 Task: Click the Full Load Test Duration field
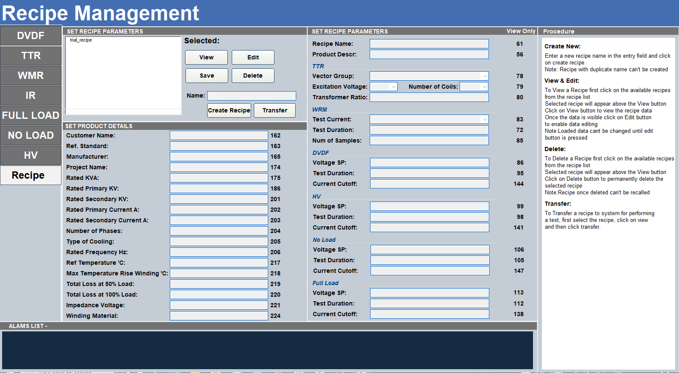(x=429, y=303)
